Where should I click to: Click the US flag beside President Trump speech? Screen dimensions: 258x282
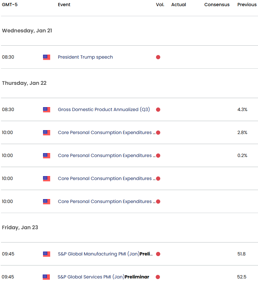(x=47, y=57)
